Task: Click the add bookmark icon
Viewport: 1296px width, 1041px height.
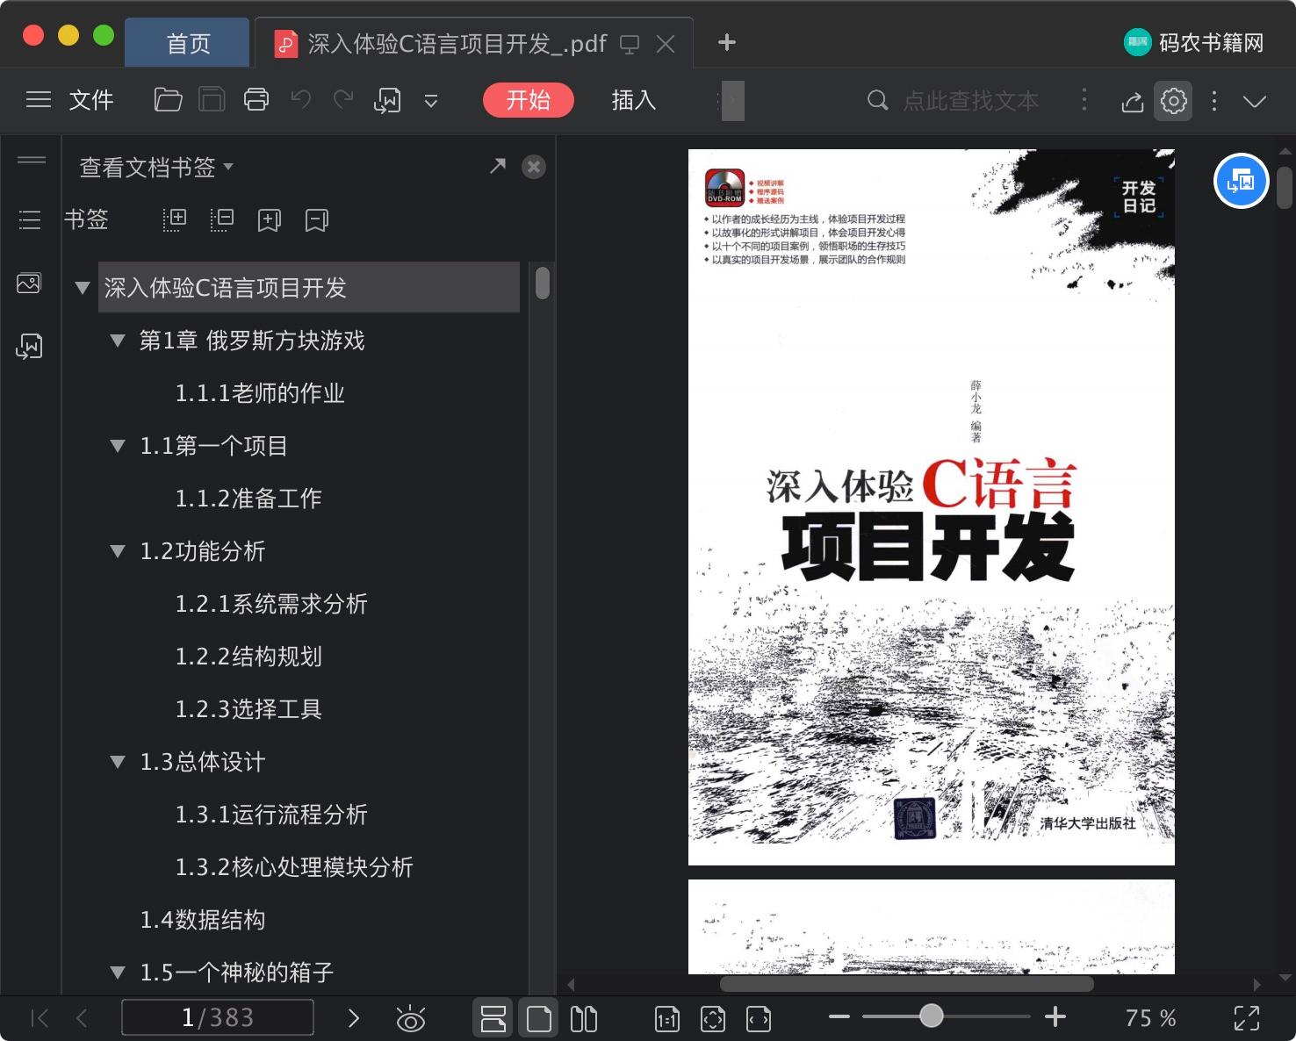Action: [270, 219]
